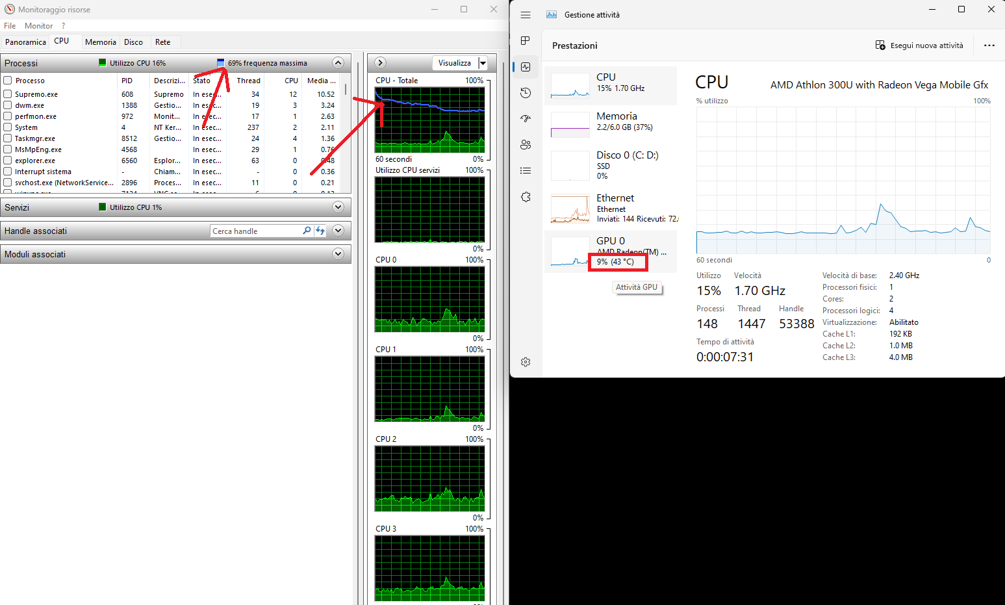Open the Servizi sidebar icon

[526, 196]
